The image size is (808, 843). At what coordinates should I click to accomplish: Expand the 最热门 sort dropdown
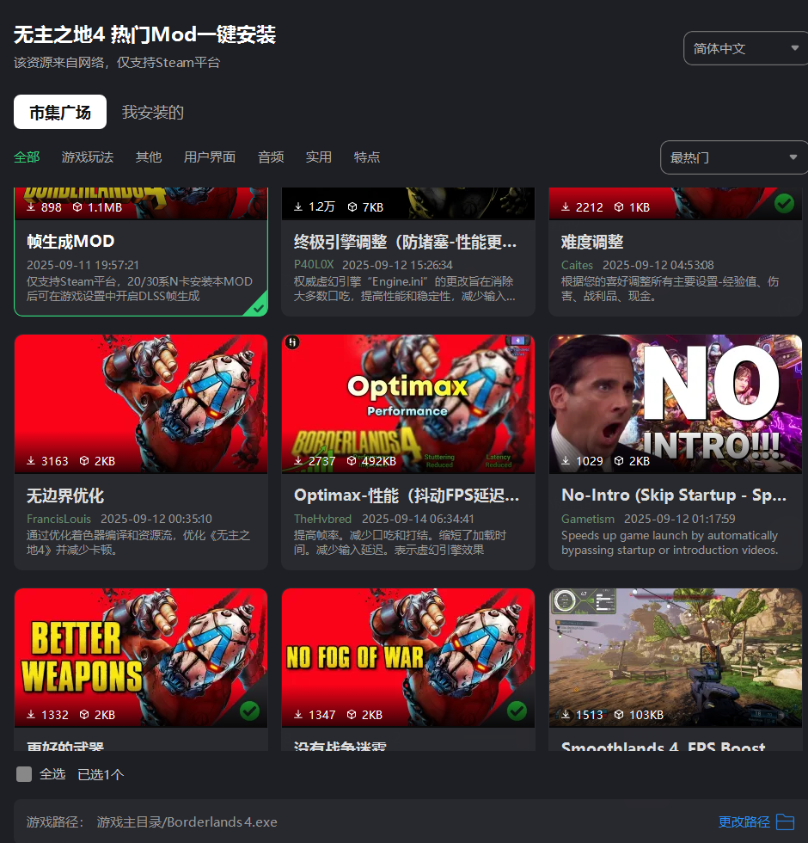pos(733,158)
